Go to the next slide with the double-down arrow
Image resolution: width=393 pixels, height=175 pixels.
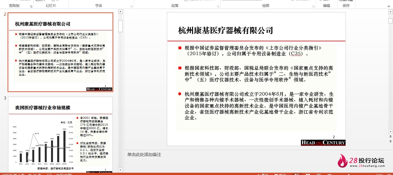(390, 141)
